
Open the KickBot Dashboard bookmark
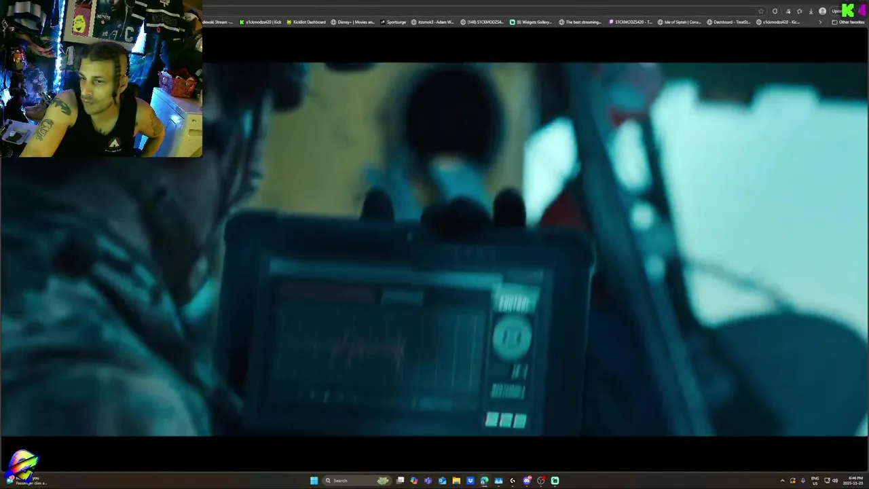(x=306, y=22)
